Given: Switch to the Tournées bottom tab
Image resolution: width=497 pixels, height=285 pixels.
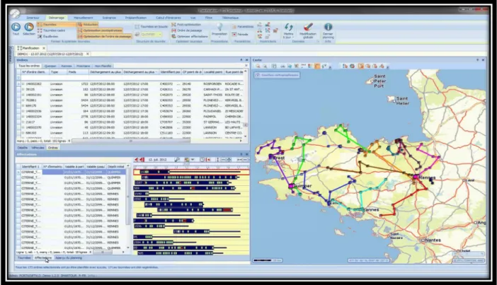Looking at the screenshot, I should (24, 258).
